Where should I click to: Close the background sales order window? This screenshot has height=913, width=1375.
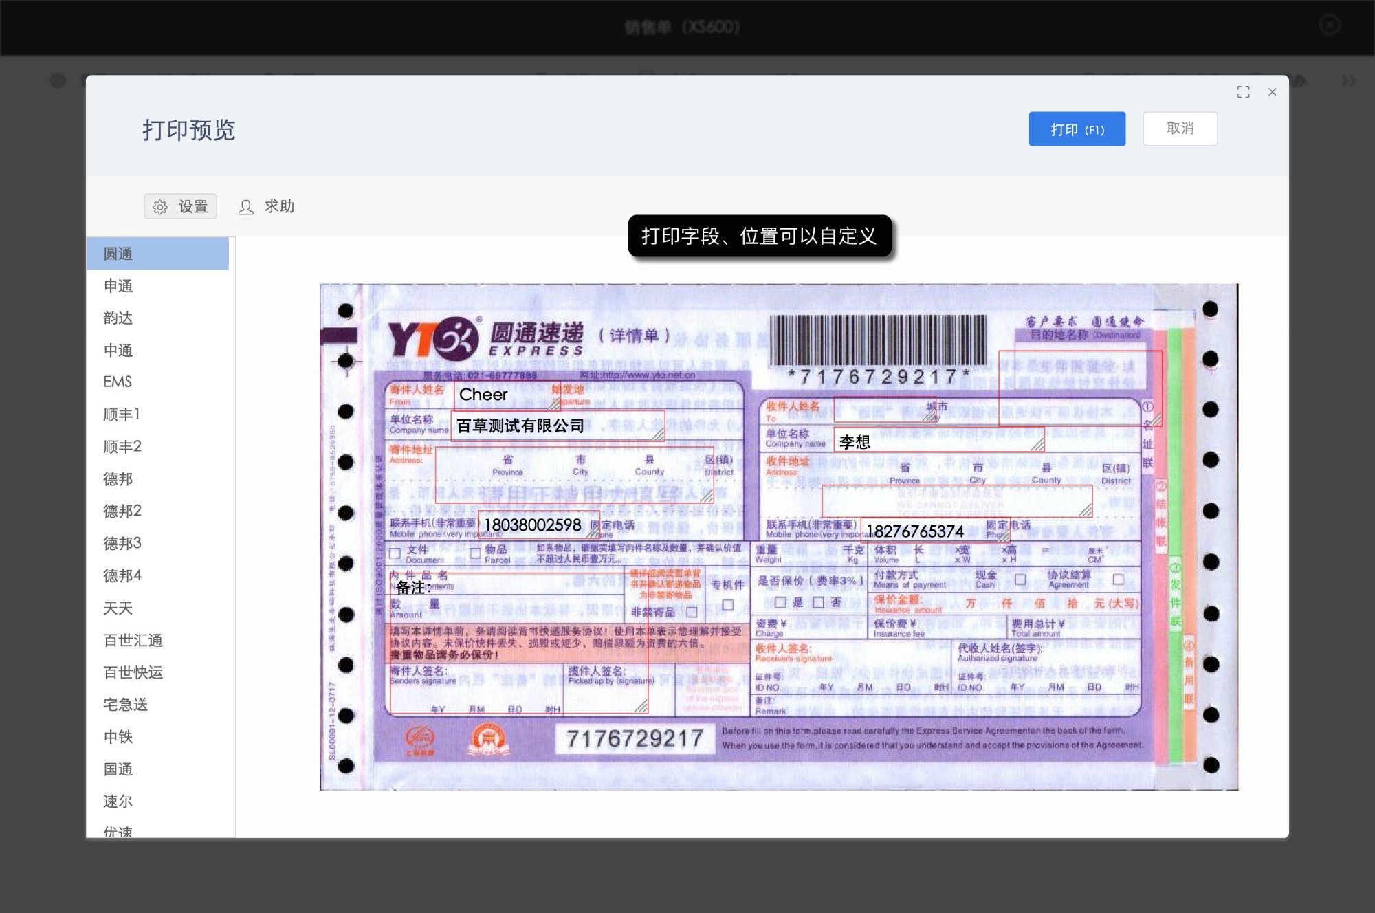1330,25
